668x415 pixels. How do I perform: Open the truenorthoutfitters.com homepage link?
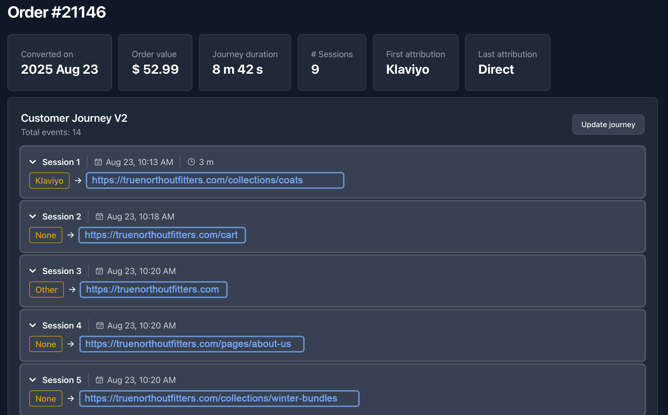pos(152,289)
